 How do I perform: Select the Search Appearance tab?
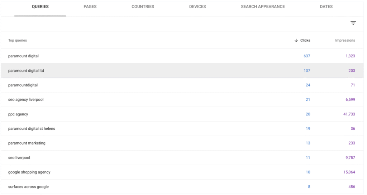click(x=263, y=6)
